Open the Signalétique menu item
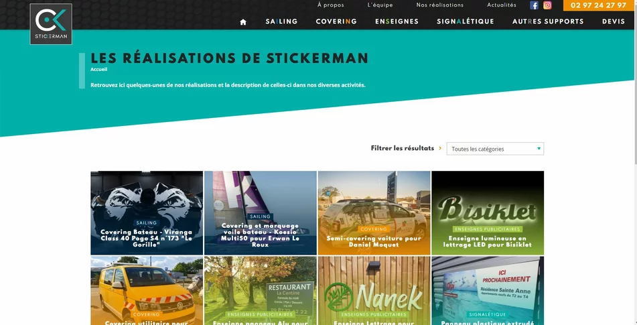This screenshot has height=325, width=637. [x=465, y=21]
